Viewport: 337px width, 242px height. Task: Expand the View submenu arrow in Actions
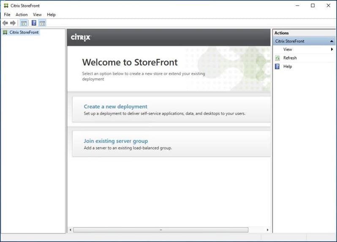[332, 49]
